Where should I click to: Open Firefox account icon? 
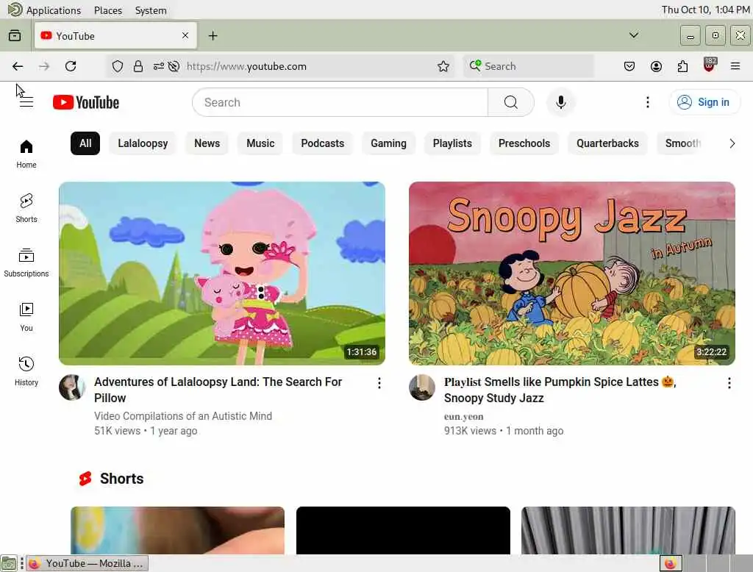(x=656, y=66)
